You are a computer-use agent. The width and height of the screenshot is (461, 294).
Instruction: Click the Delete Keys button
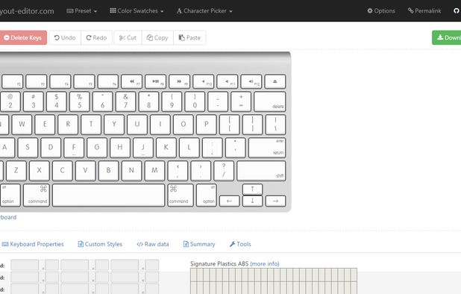pos(23,37)
